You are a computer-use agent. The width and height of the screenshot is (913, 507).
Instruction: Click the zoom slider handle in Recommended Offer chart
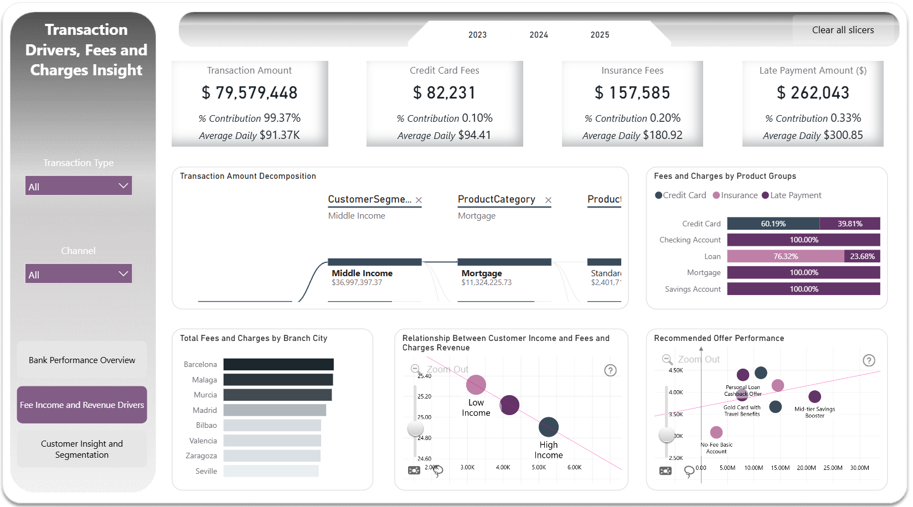click(x=667, y=435)
